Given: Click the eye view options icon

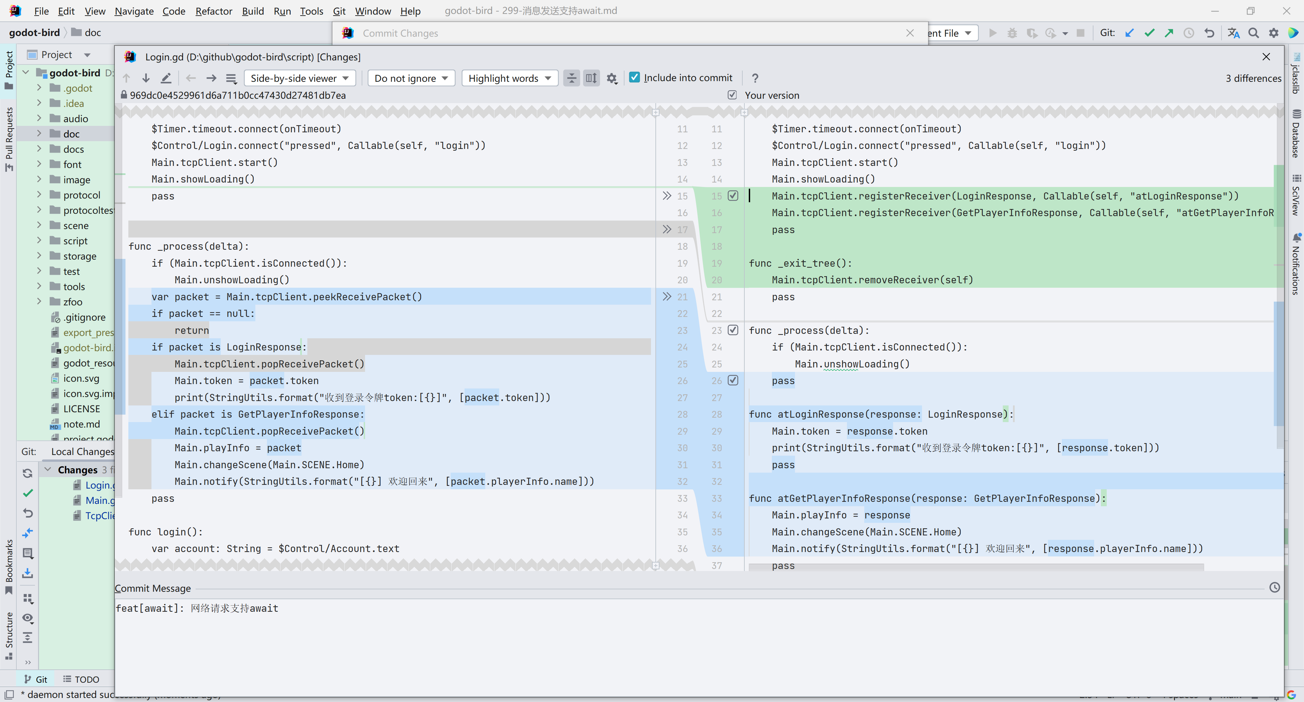Looking at the screenshot, I should 28,618.
